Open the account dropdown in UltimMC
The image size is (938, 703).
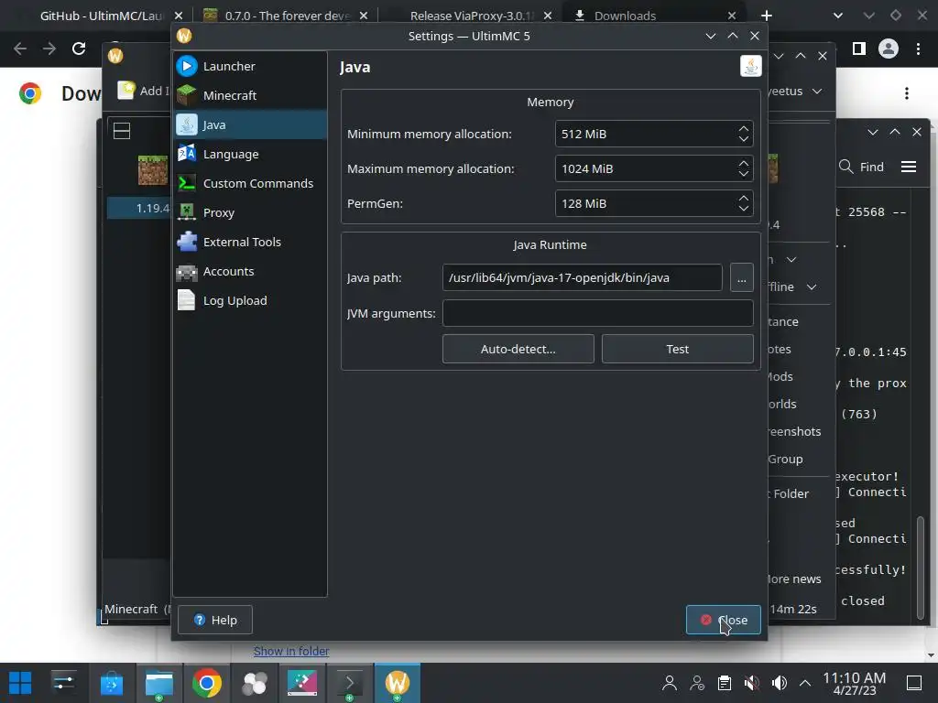point(796,92)
